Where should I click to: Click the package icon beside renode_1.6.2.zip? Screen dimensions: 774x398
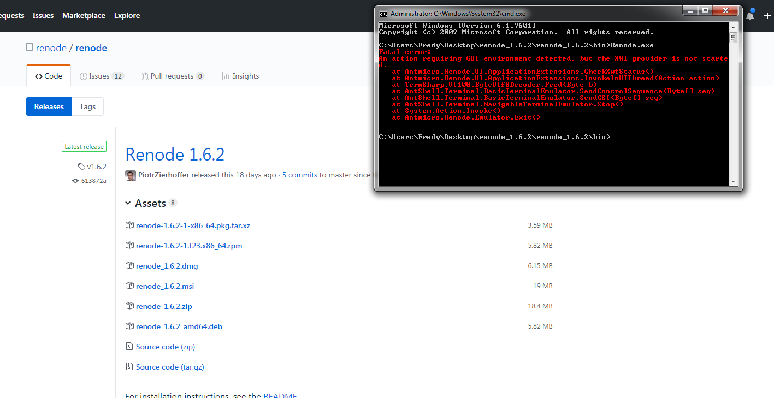coord(130,306)
